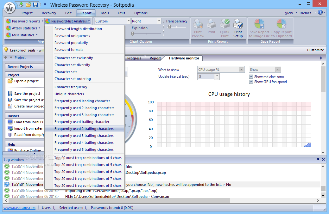This screenshot has height=214, width=329.
Task: Click the Save the project disk icon
Action: pos(10,94)
